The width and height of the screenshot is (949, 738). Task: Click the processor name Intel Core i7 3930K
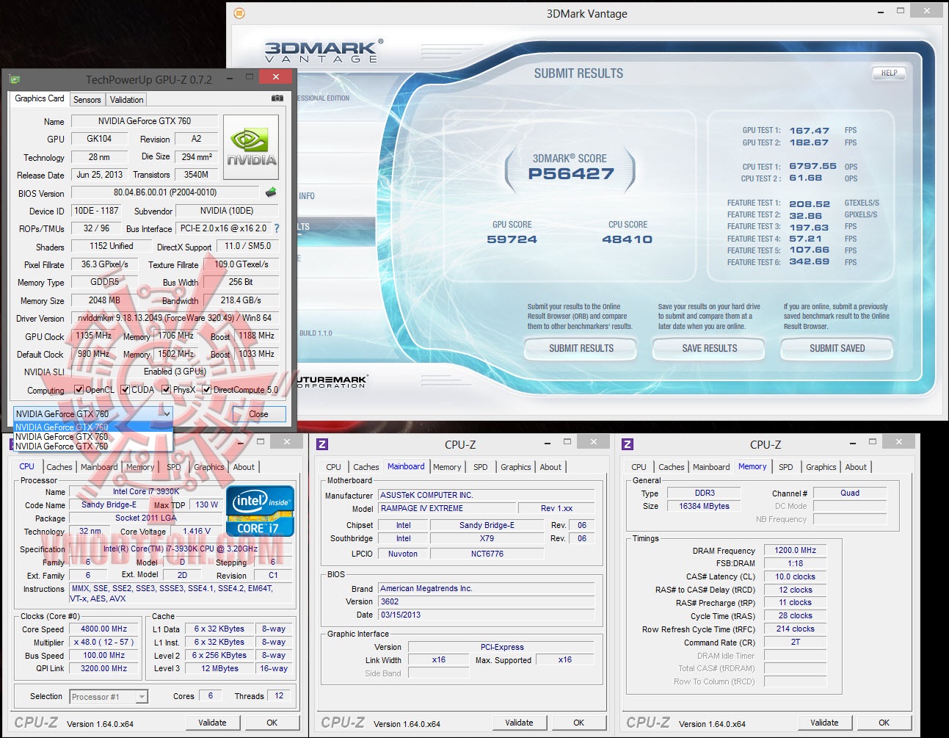(145, 491)
